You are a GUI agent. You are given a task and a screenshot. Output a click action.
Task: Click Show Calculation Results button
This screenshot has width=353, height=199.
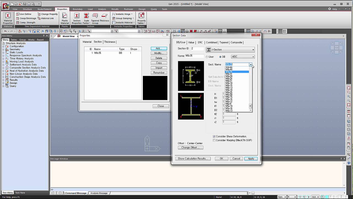tap(193, 159)
